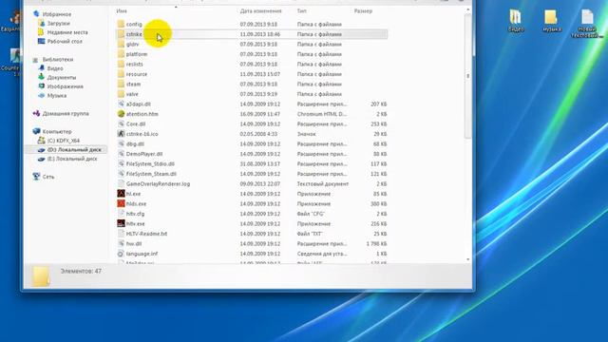Screen dimensions: 608x342
Task: Open the Видео library in sidebar
Action: [55, 68]
